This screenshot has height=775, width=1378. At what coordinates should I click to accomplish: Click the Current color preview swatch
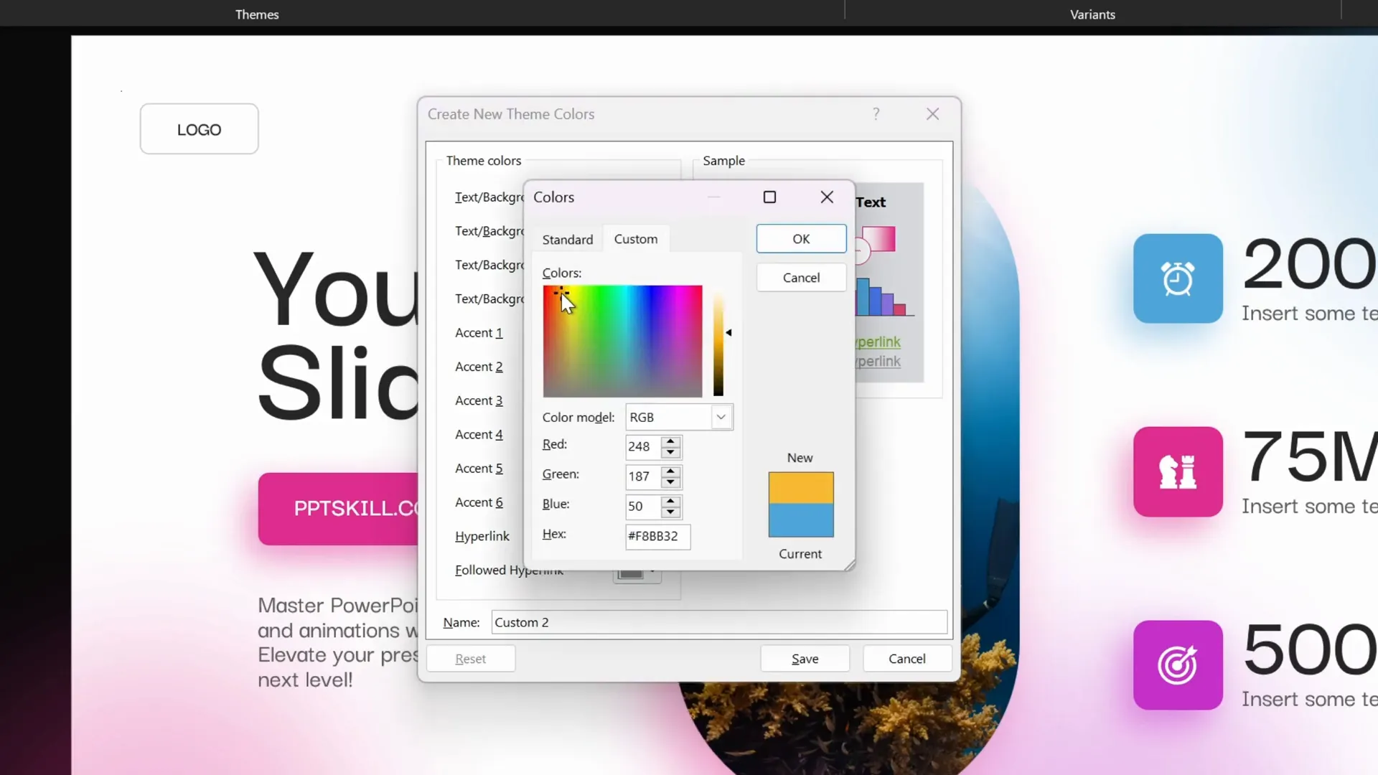tap(801, 520)
